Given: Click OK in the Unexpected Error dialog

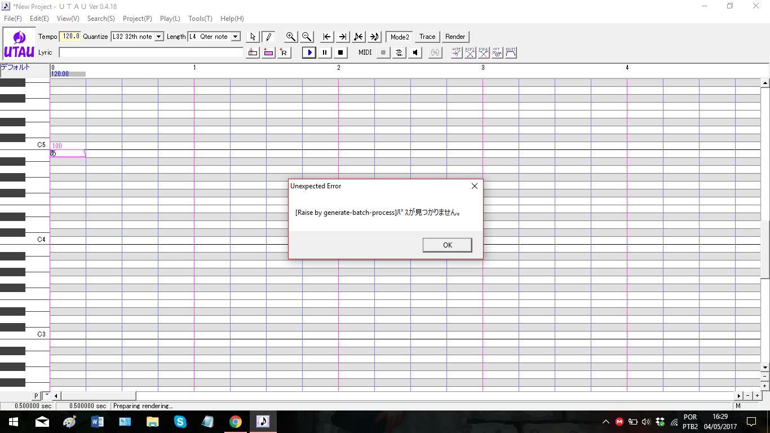Looking at the screenshot, I should point(447,245).
